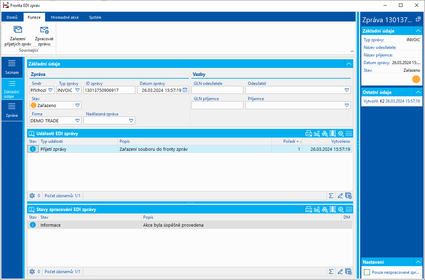Click GLN odesílatele input field
The height and width of the screenshot is (280, 425).
click(x=217, y=90)
